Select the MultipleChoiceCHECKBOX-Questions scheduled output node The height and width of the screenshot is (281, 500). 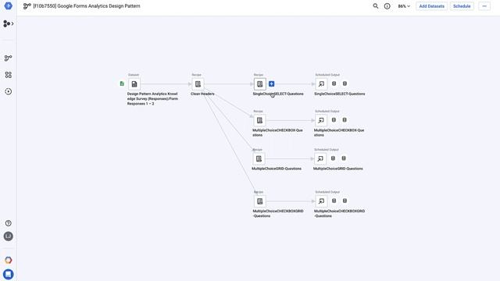click(321, 120)
